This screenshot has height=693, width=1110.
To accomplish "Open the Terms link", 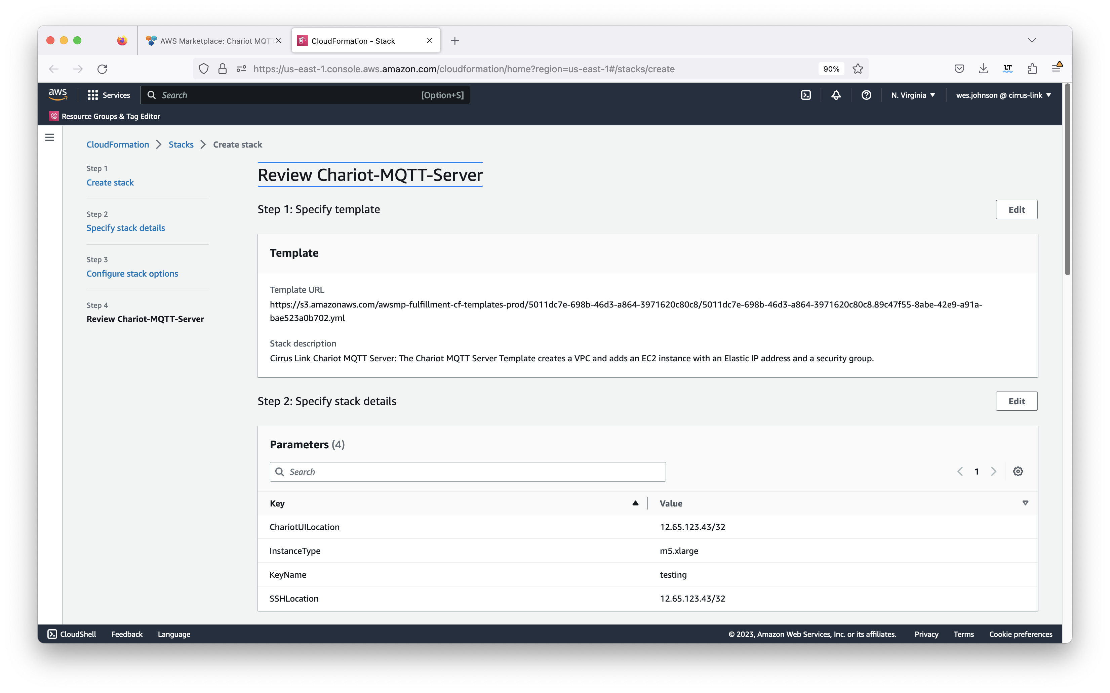I will tap(963, 634).
